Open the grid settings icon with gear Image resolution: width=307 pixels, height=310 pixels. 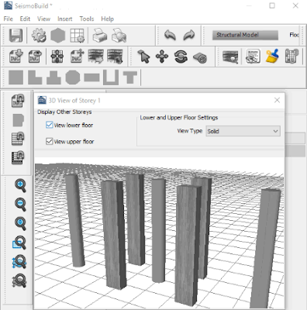tap(77, 35)
